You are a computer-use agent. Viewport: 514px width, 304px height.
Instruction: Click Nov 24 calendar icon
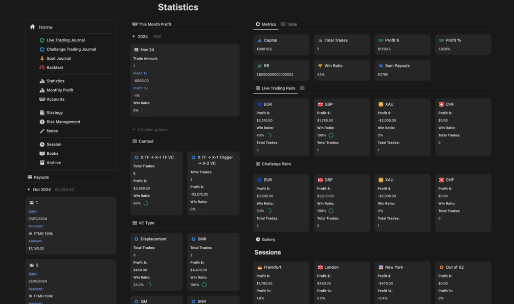[137, 50]
